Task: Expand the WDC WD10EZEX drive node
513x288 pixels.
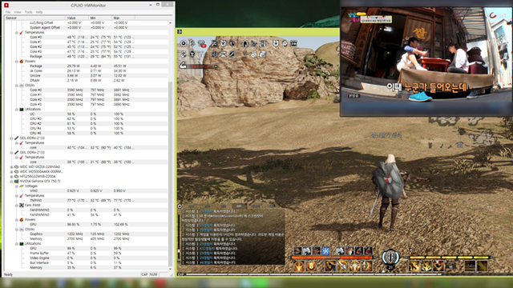Action: (x=12, y=167)
